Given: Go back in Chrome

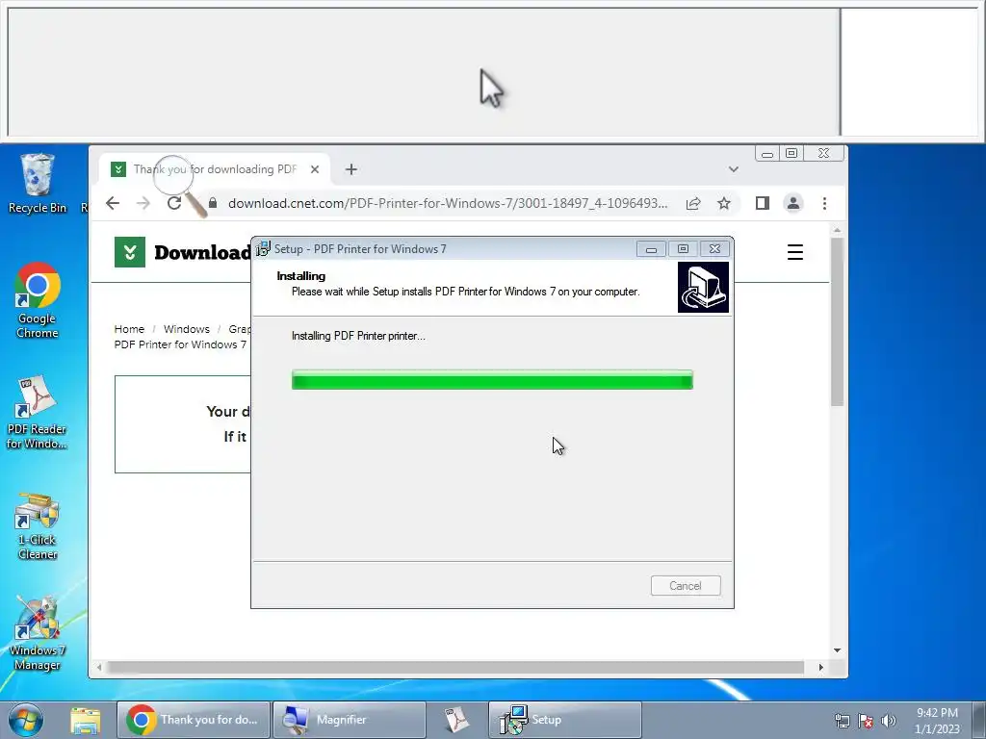Looking at the screenshot, I should (x=113, y=203).
